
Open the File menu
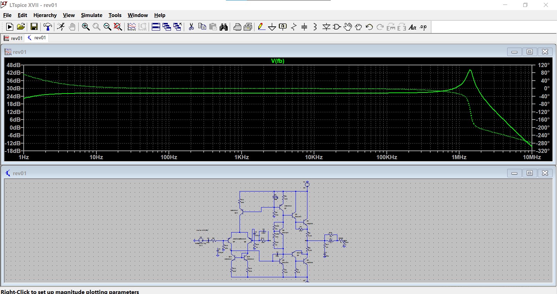[x=7, y=15]
